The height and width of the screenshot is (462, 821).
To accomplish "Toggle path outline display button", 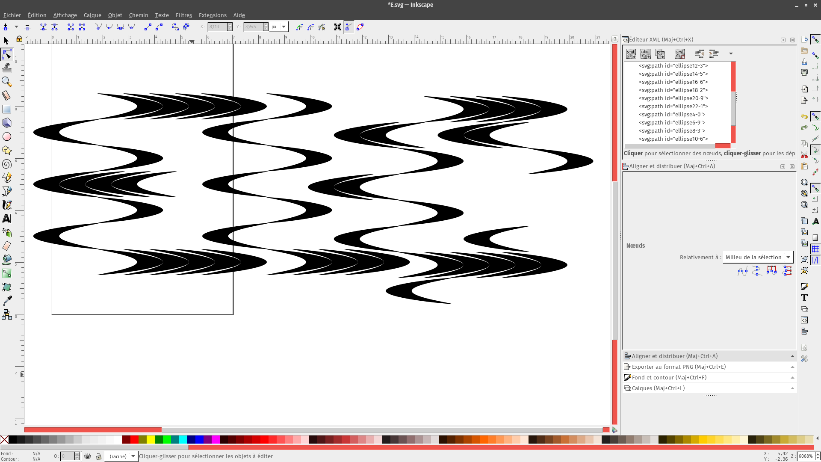I will (360, 27).
